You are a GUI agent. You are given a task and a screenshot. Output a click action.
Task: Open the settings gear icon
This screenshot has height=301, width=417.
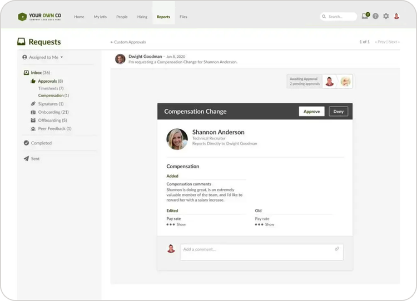pyautogui.click(x=386, y=16)
